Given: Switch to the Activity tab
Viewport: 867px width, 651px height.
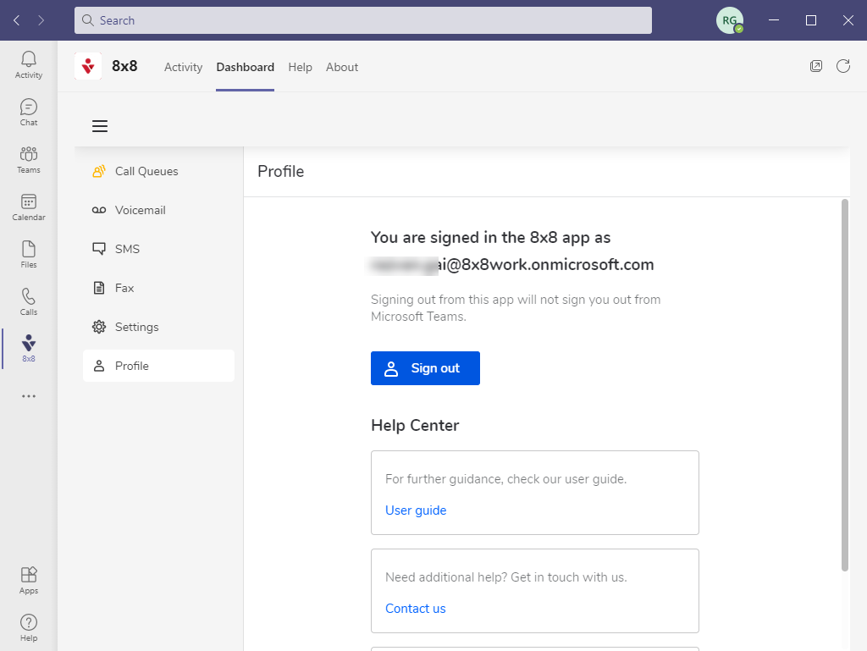Looking at the screenshot, I should click(183, 67).
